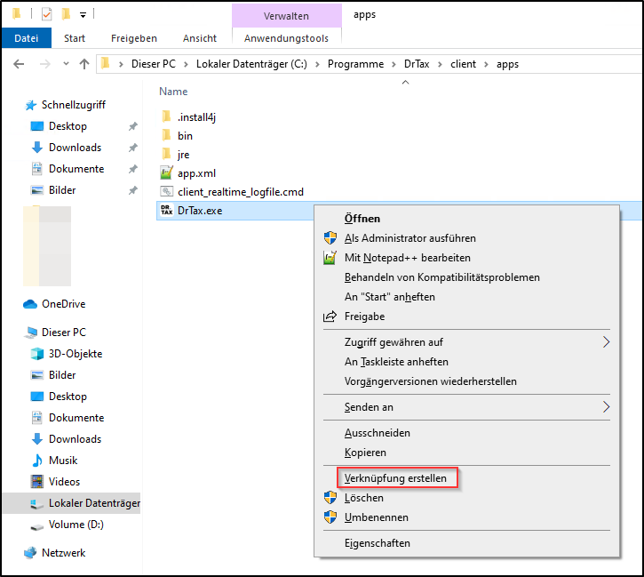This screenshot has width=644, height=577.
Task: Select 'Verknüpfung erstellen' in context menu
Action: (395, 478)
